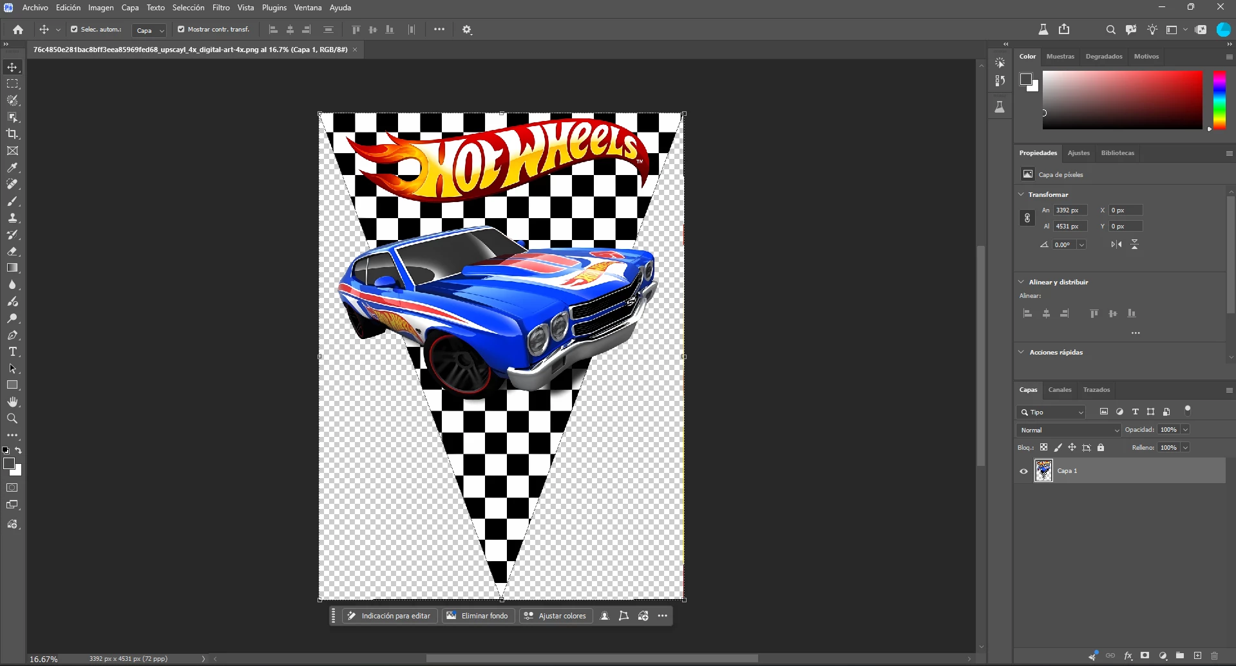Go to the Home screen icon
1236x666 pixels.
(x=18, y=30)
